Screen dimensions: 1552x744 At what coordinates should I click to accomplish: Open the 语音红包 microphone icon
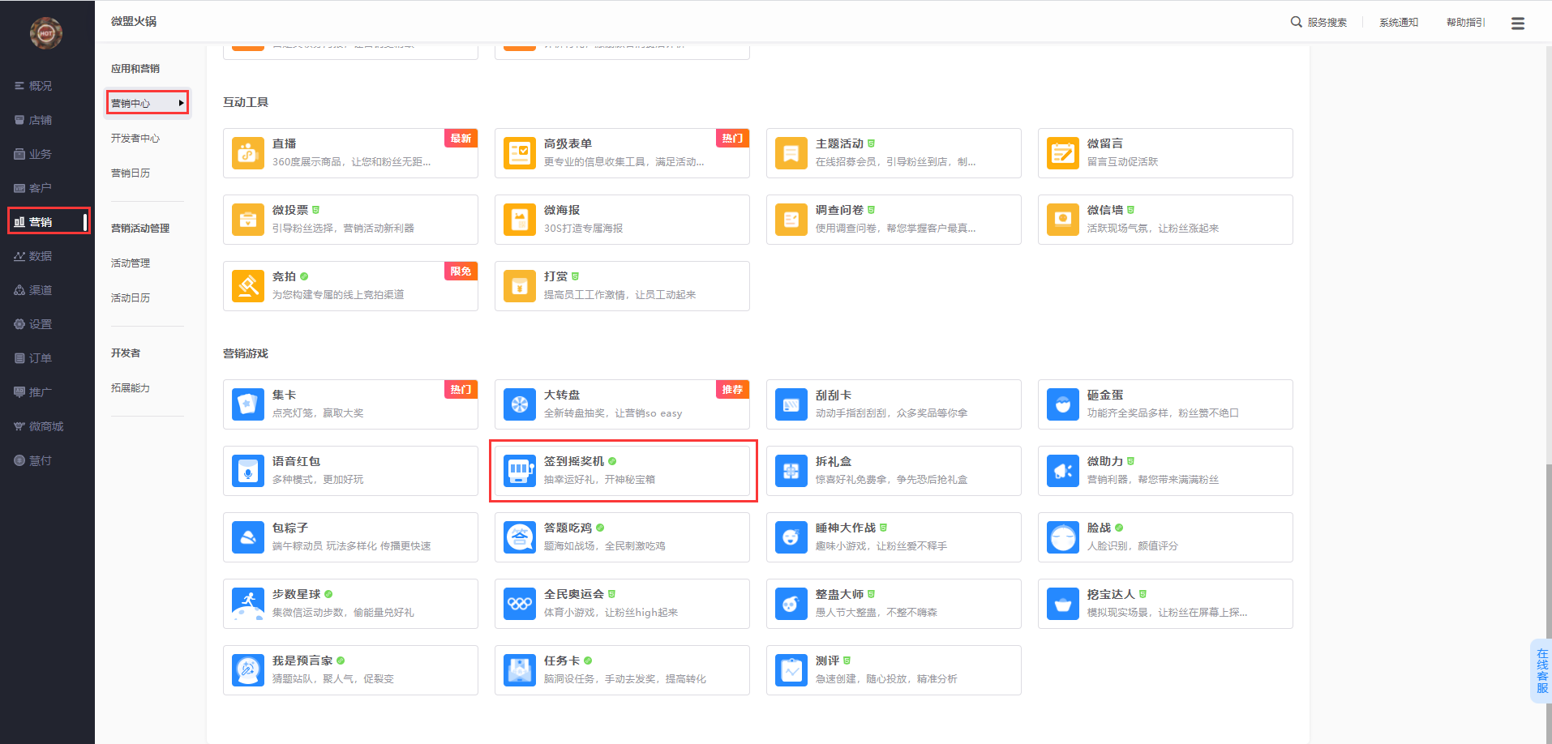(247, 471)
